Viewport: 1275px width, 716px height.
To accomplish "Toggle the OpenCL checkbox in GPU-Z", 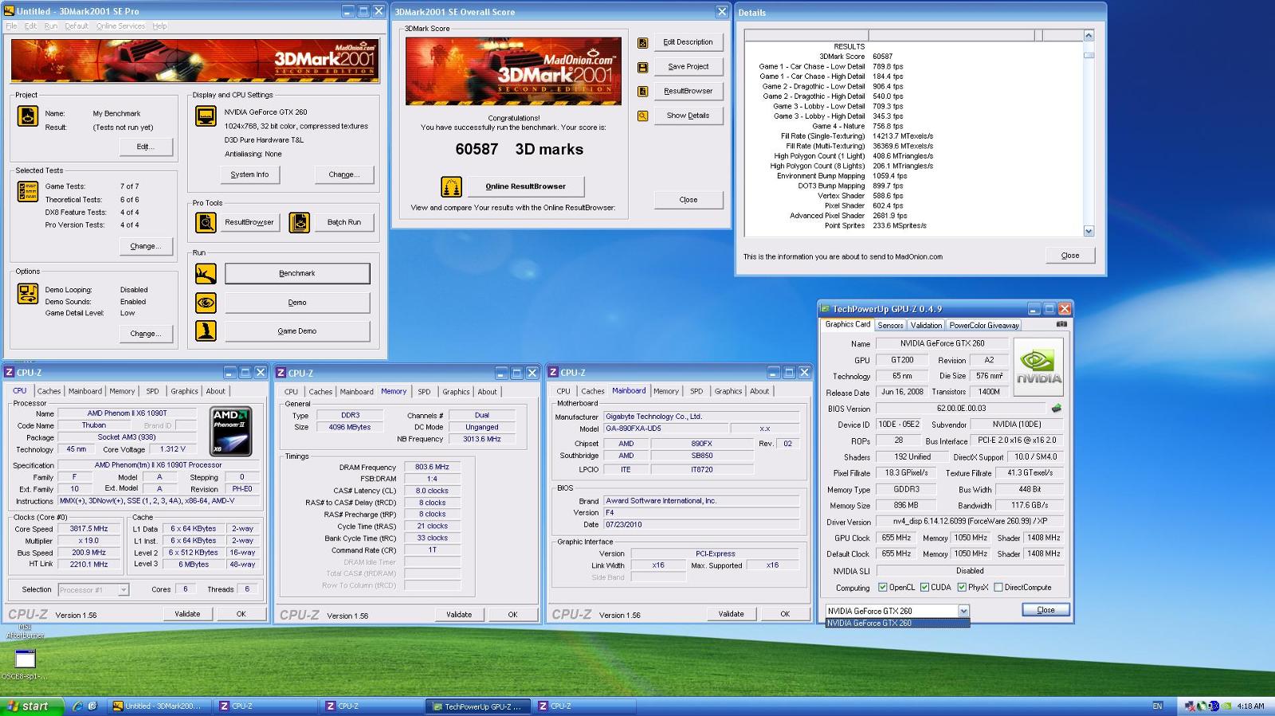I will click(882, 588).
